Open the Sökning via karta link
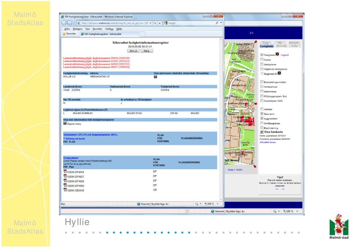The image size is (350, 247). coord(74,139)
